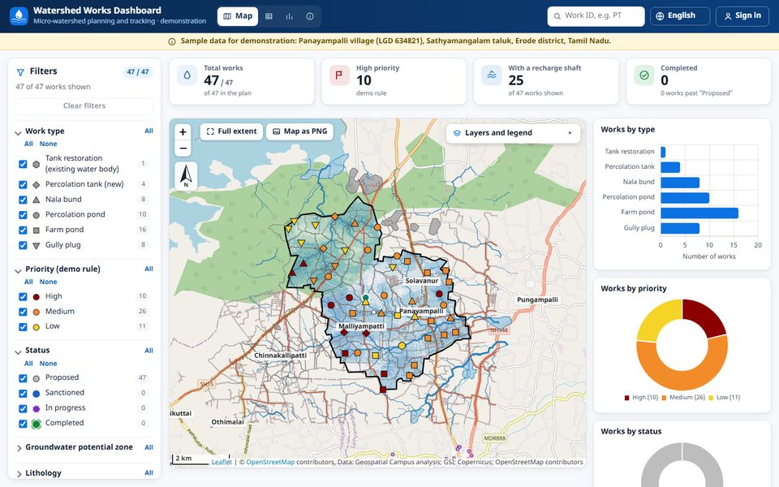Click the Work ID search field
This screenshot has width=779, height=487.
pyautogui.click(x=596, y=16)
